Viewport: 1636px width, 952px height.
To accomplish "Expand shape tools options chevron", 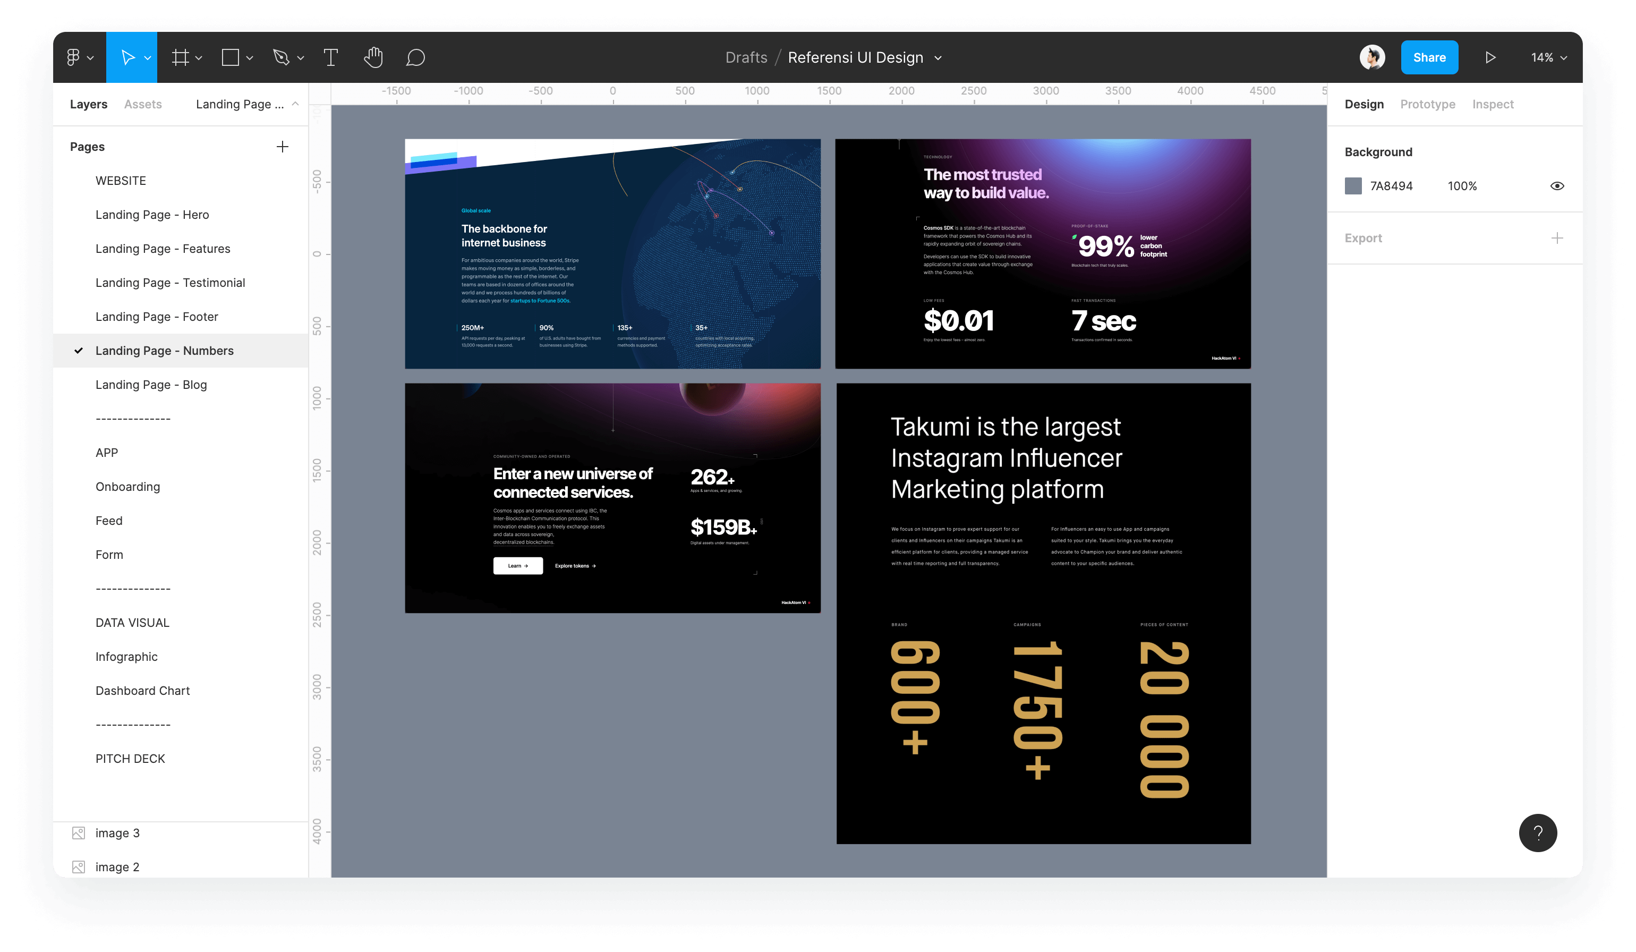I will [x=249, y=58].
